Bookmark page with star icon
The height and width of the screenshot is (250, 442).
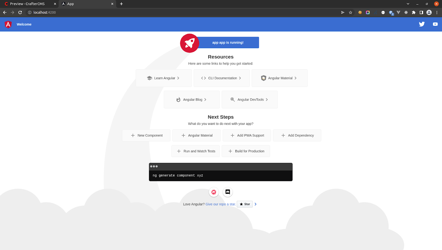[x=351, y=12]
